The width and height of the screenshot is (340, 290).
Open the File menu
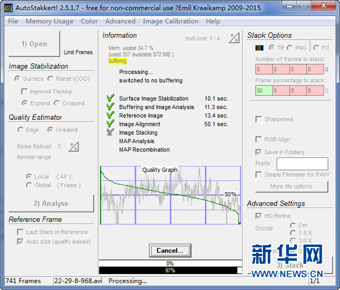(13, 22)
